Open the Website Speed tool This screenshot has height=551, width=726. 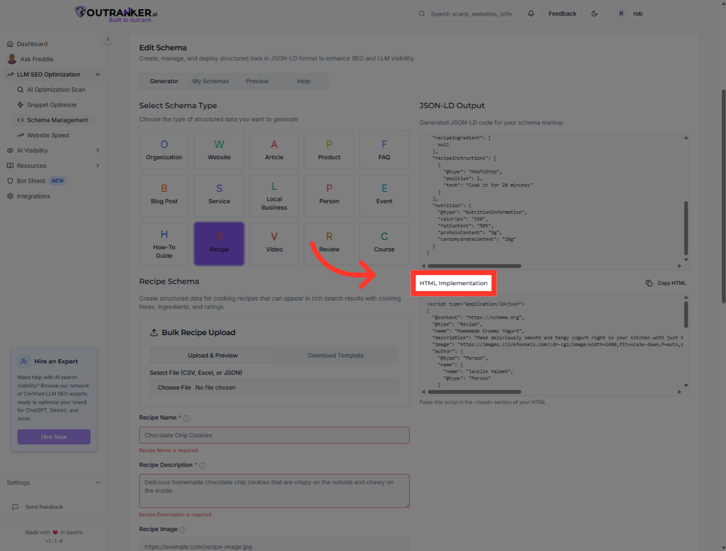[48, 135]
